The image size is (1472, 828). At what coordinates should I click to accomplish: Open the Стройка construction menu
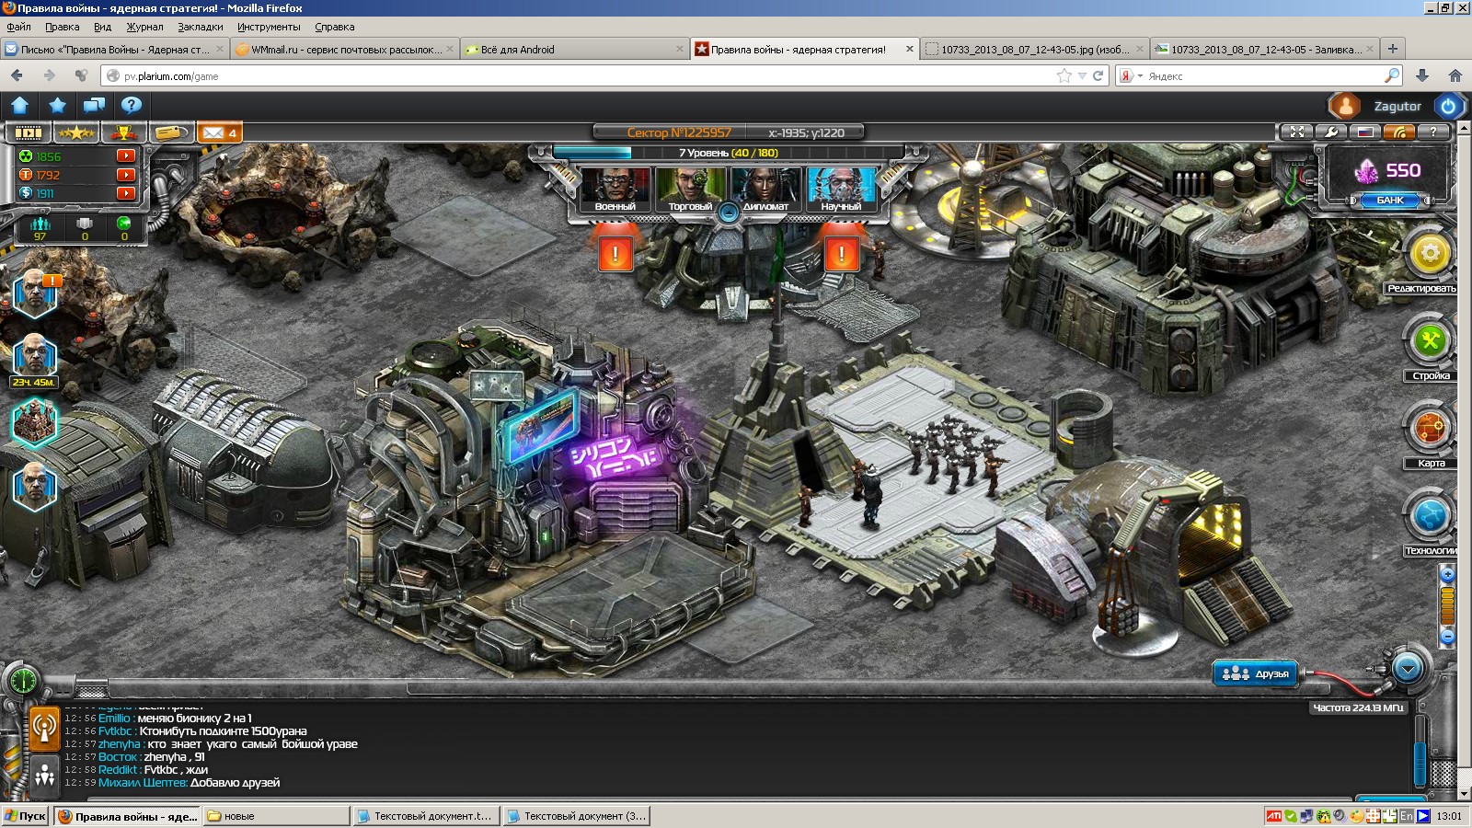pos(1430,341)
